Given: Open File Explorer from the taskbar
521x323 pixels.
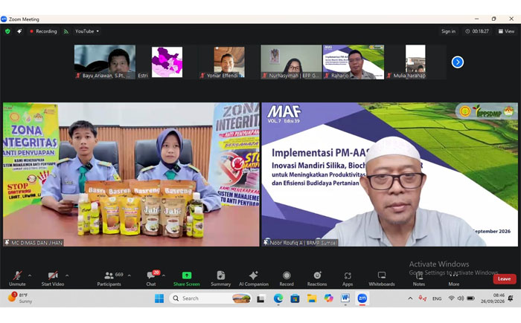Looking at the screenshot, I should click(312, 298).
